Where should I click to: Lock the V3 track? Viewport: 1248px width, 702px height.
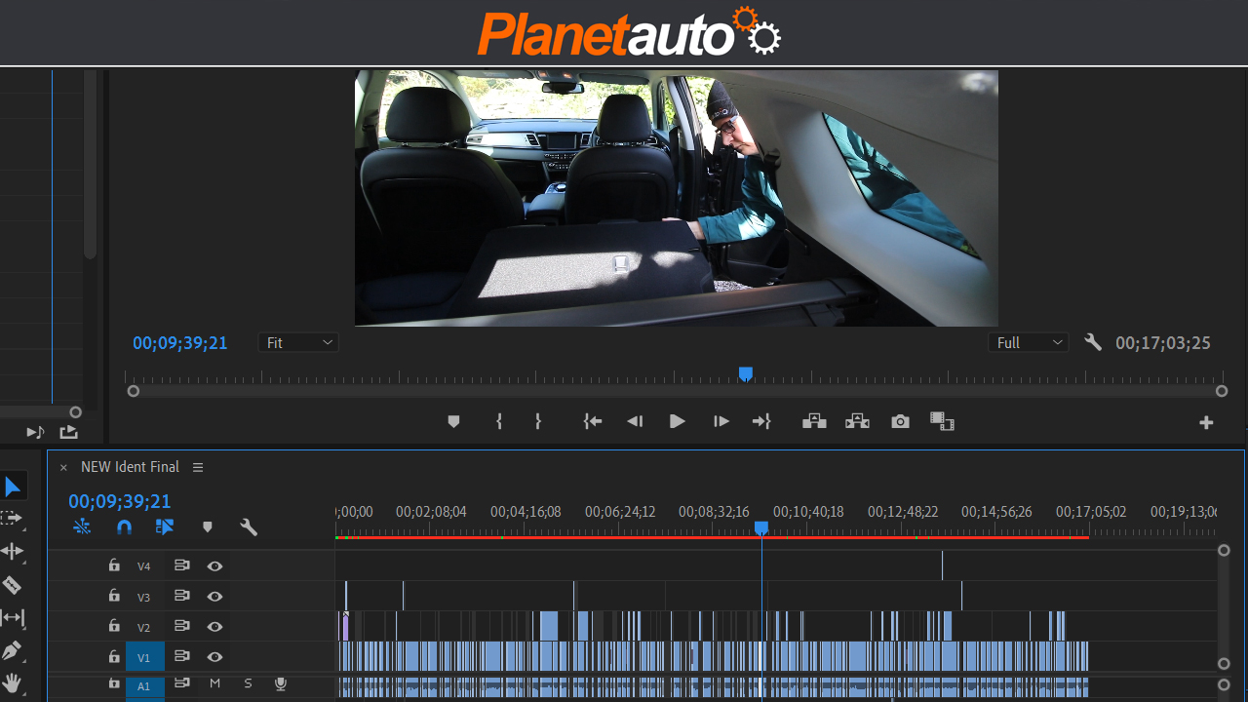pos(114,596)
